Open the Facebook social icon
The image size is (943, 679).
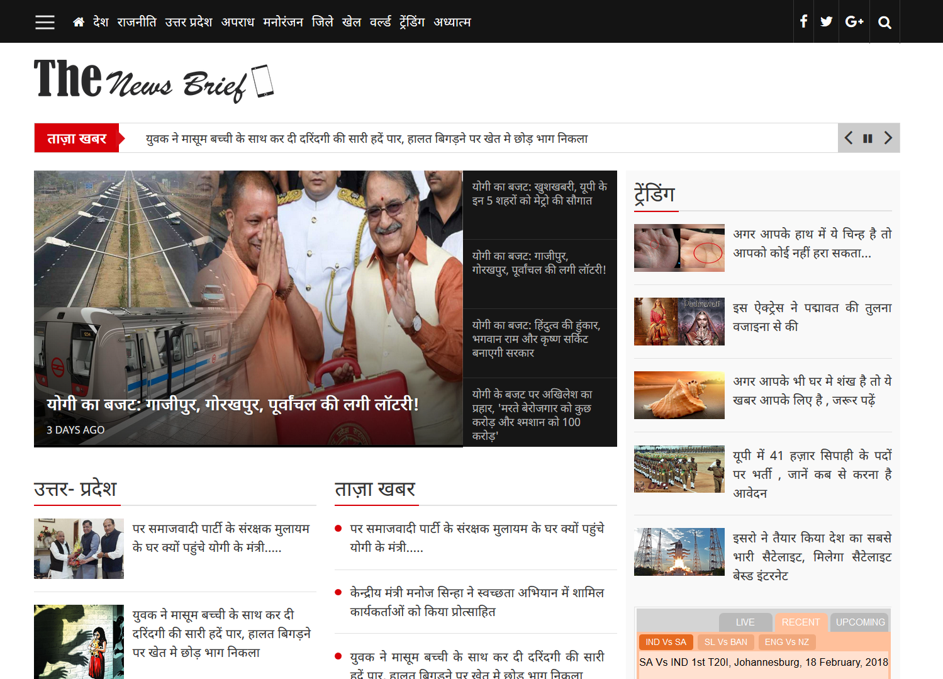(803, 21)
